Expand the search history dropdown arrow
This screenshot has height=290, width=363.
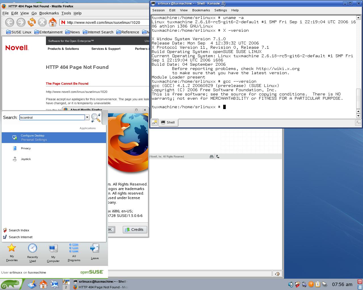click(x=87, y=117)
